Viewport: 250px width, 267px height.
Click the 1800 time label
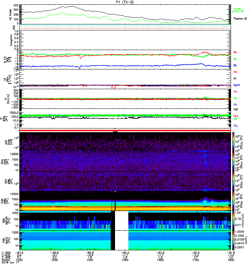[231, 260]
